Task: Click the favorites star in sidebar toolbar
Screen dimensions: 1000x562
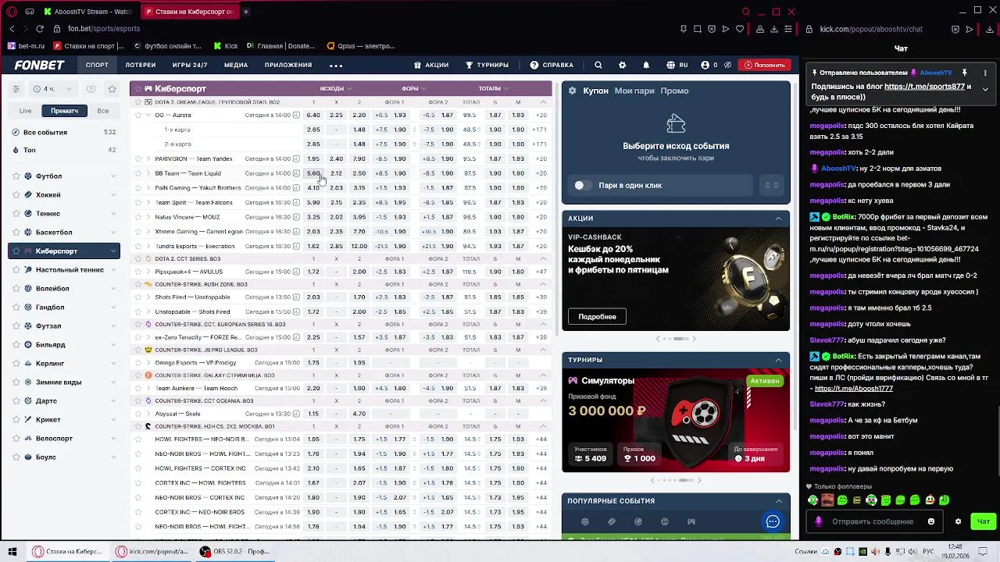Action: 112,89
